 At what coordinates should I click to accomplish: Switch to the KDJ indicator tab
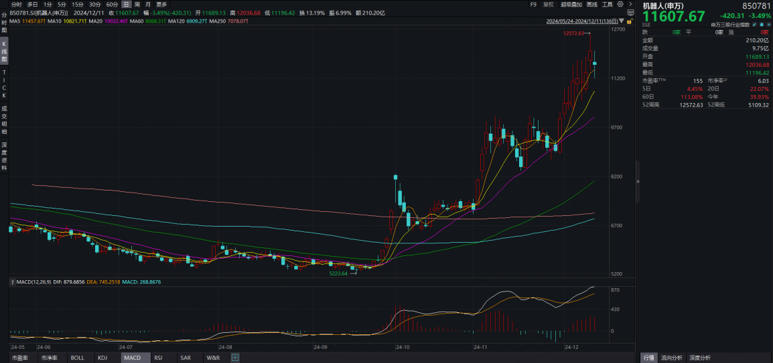click(102, 358)
